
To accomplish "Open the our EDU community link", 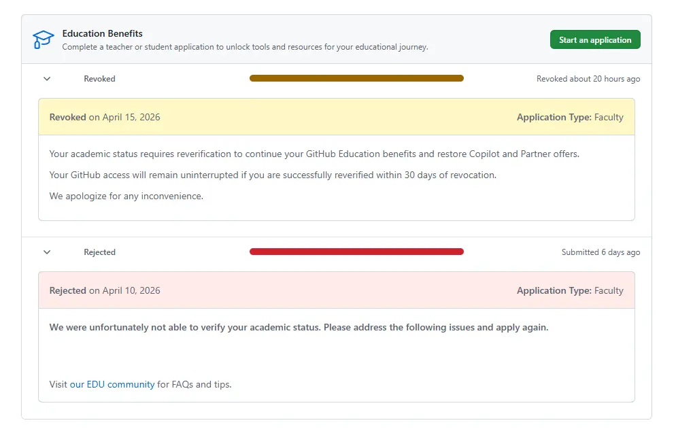I will click(x=112, y=385).
